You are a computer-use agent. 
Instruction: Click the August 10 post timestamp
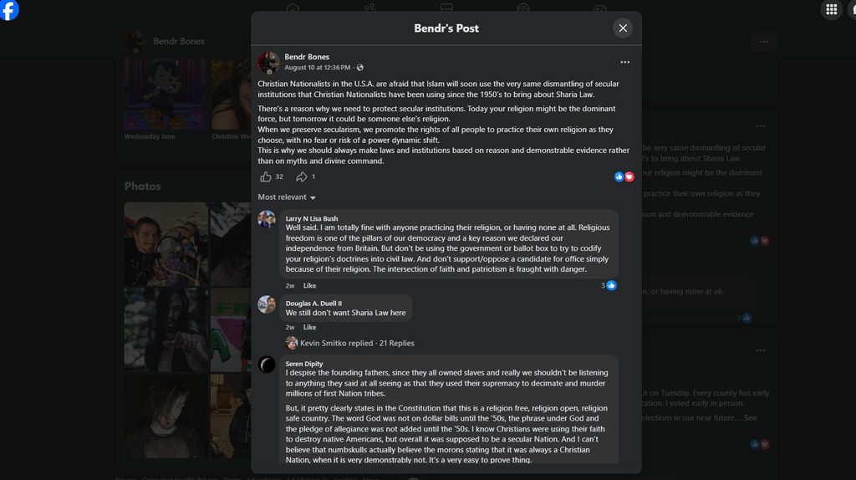[x=317, y=68]
